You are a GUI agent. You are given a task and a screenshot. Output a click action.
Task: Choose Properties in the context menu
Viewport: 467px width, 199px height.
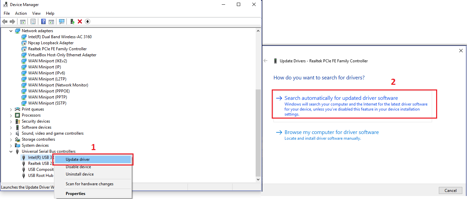75,194
